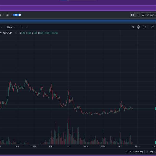Screen dimensions: 156x156
Task: Click the "2026" label on the time axis
Action: click(137, 146)
